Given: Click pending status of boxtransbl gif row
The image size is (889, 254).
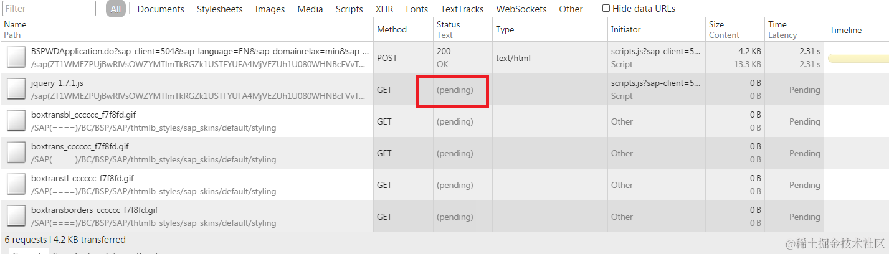Looking at the screenshot, I should pos(455,121).
